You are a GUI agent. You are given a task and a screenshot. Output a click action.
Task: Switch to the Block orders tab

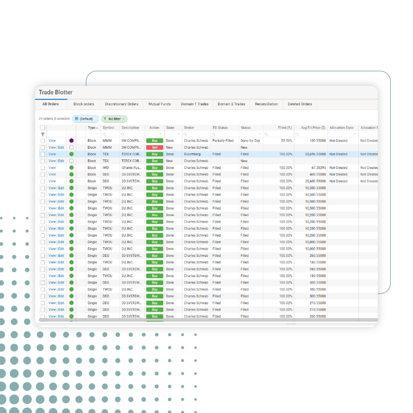point(84,104)
